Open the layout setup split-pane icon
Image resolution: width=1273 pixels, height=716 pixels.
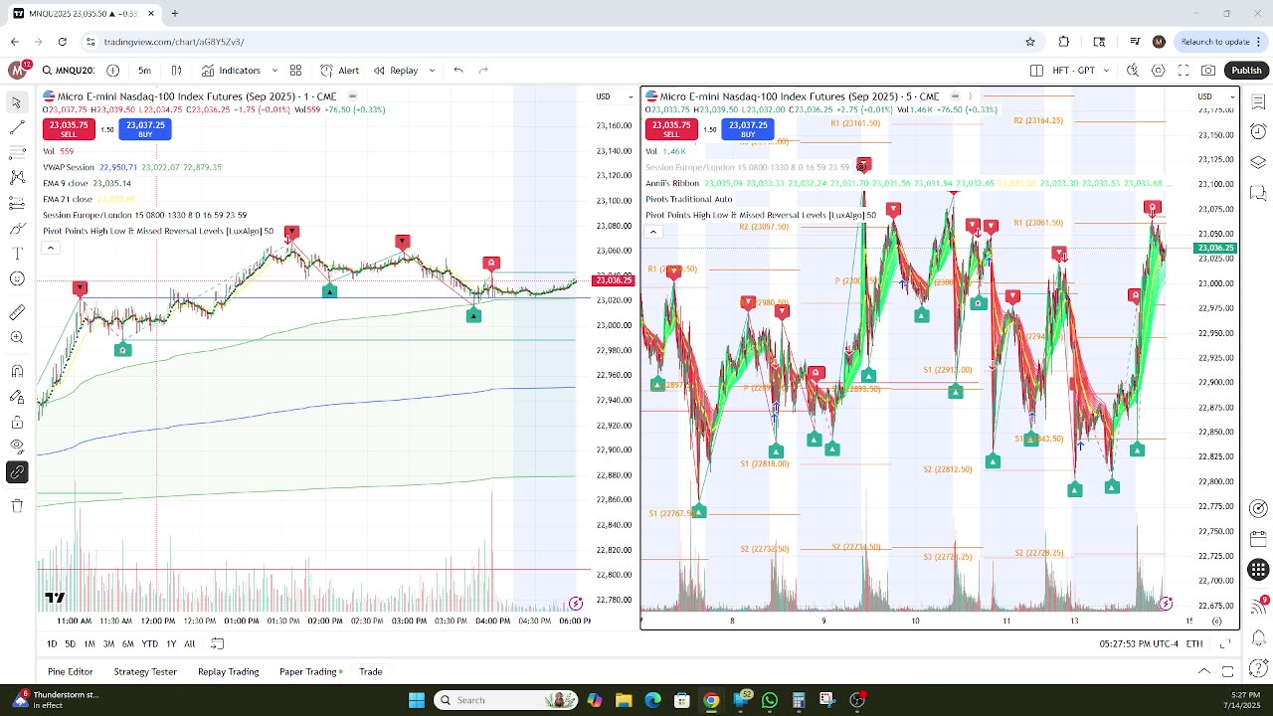coord(1036,71)
